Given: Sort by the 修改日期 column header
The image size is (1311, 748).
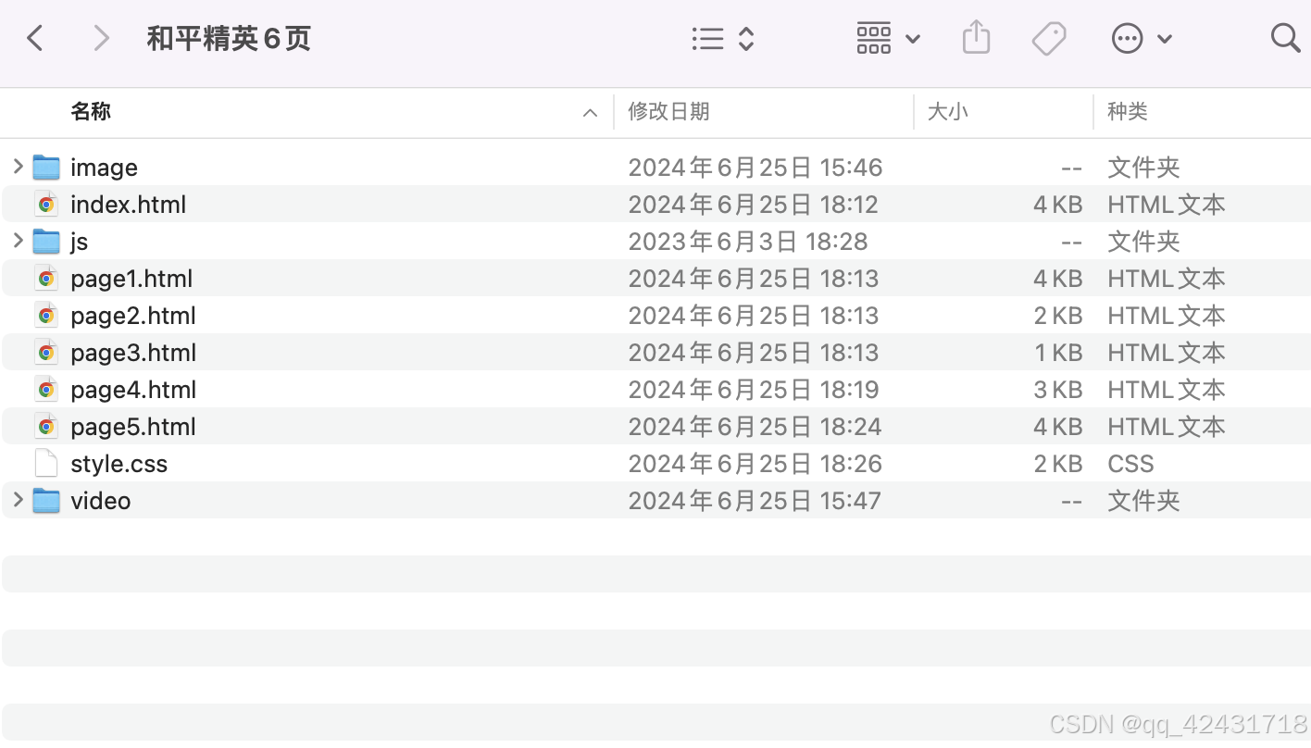Looking at the screenshot, I should [668, 112].
